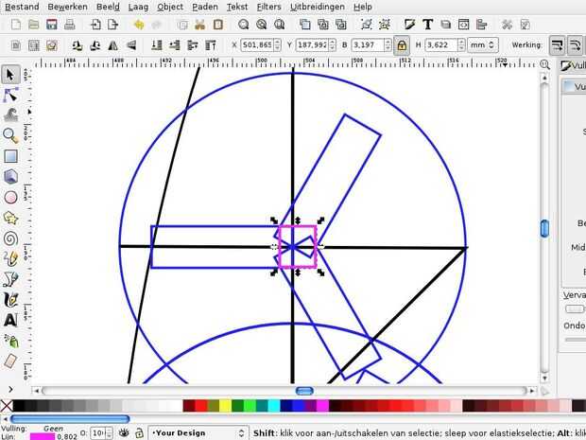Flip selection vertically
The image size is (586, 440).
point(130,45)
